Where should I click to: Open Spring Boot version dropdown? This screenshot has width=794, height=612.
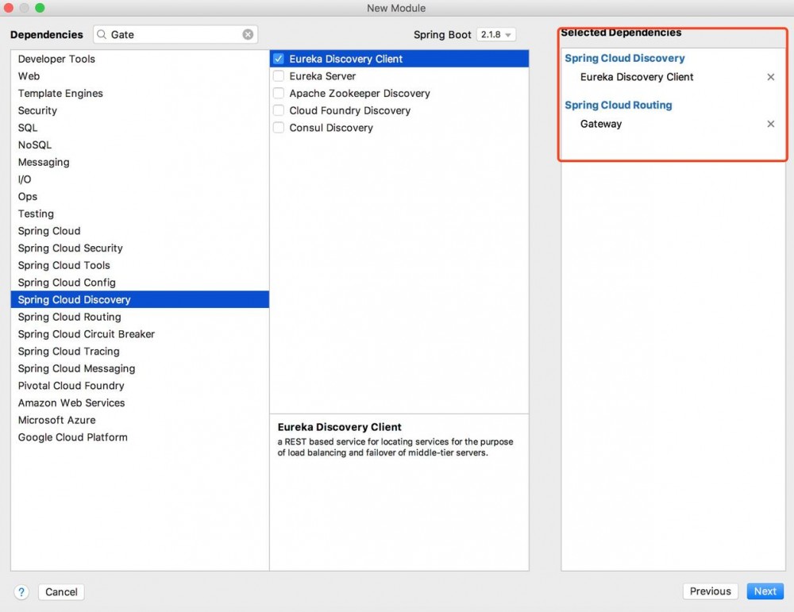(x=495, y=34)
